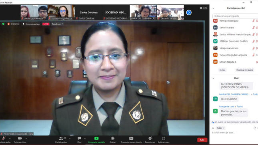Open Transcripción en directo CC icon
Viewport: 258px width, 145px height.
pos(131,139)
